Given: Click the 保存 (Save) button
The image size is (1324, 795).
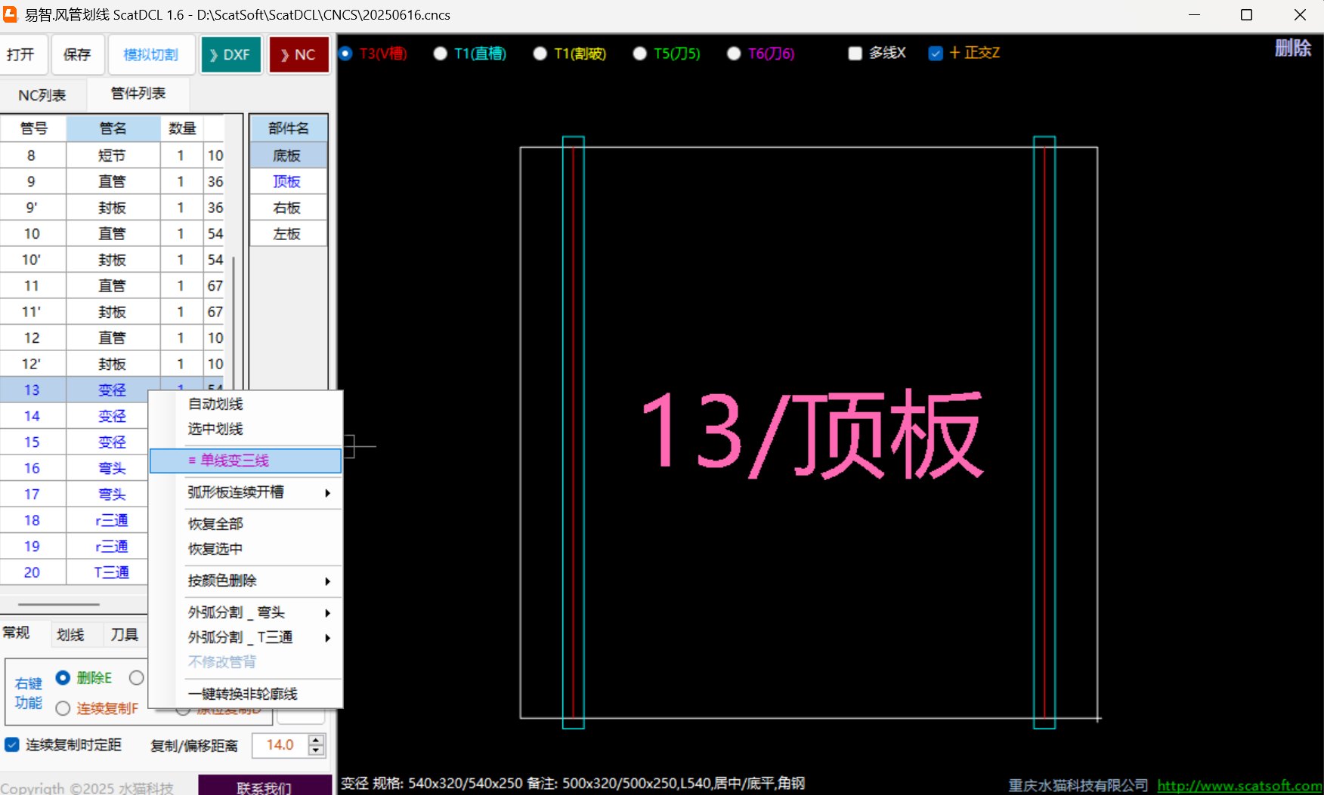Looking at the screenshot, I should click(76, 54).
